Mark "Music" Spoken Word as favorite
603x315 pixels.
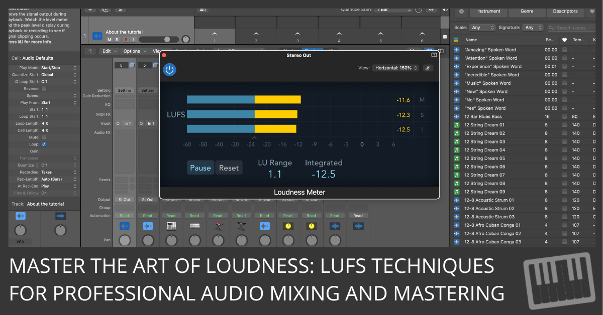564,83
